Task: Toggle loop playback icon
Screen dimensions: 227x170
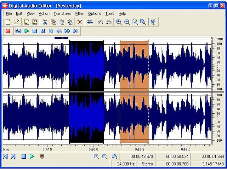Action: [18, 31]
